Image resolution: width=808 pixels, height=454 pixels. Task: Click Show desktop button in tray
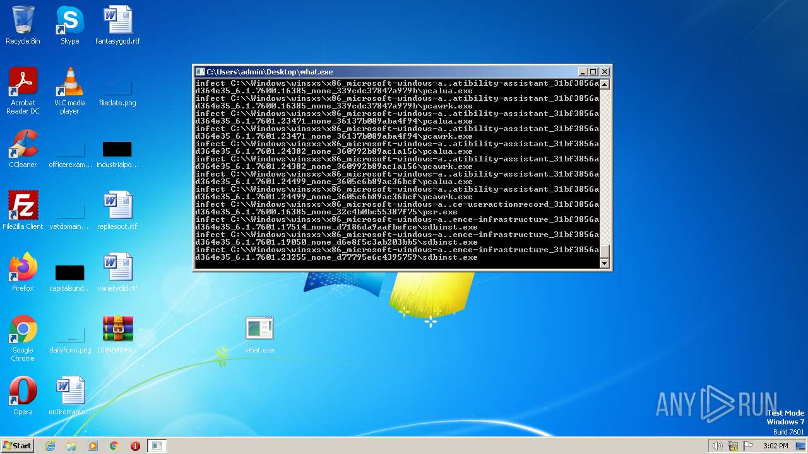[802, 446]
